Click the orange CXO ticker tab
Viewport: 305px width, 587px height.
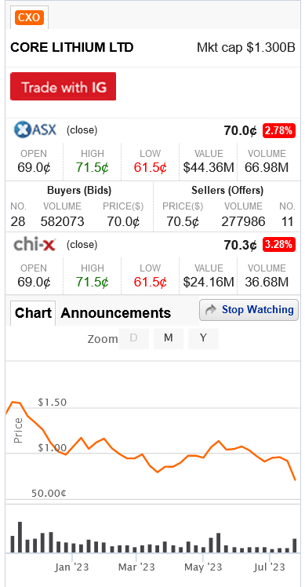29,17
